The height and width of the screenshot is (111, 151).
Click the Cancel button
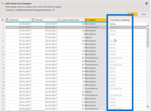143,14
